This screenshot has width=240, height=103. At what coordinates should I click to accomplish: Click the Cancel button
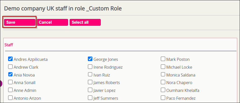(52, 22)
